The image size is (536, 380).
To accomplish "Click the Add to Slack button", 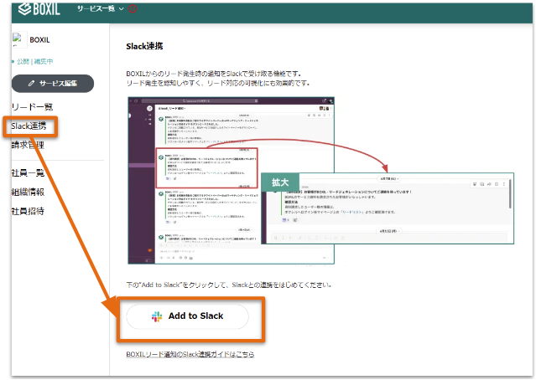I will coord(187,316).
